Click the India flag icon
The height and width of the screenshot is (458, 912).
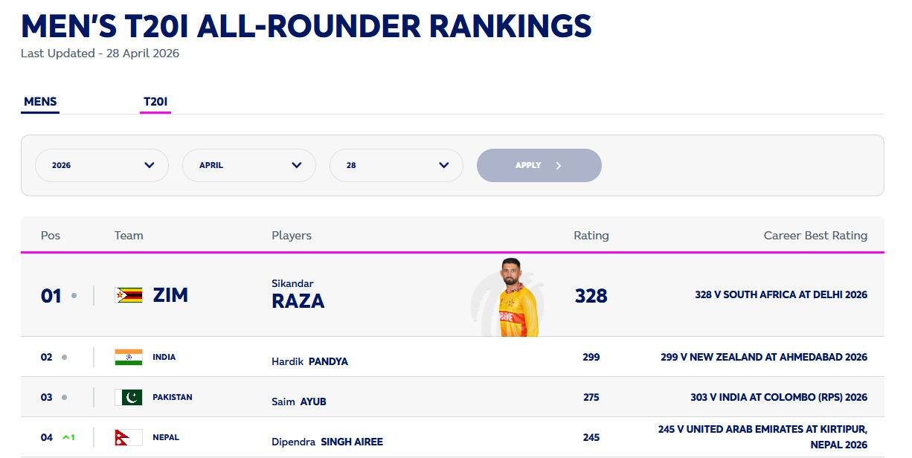pos(129,357)
